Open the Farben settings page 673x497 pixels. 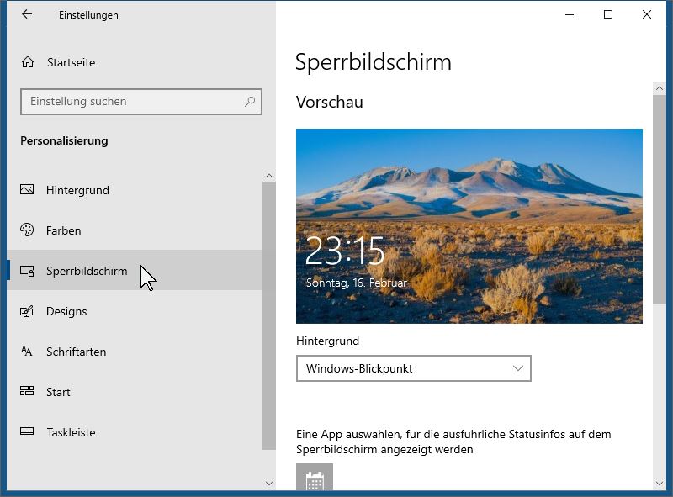[135, 230]
